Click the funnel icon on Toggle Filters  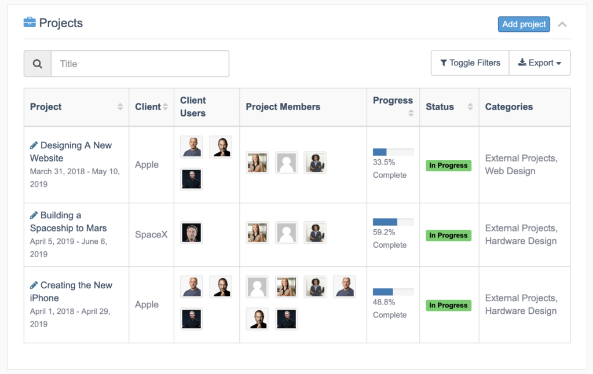(445, 63)
